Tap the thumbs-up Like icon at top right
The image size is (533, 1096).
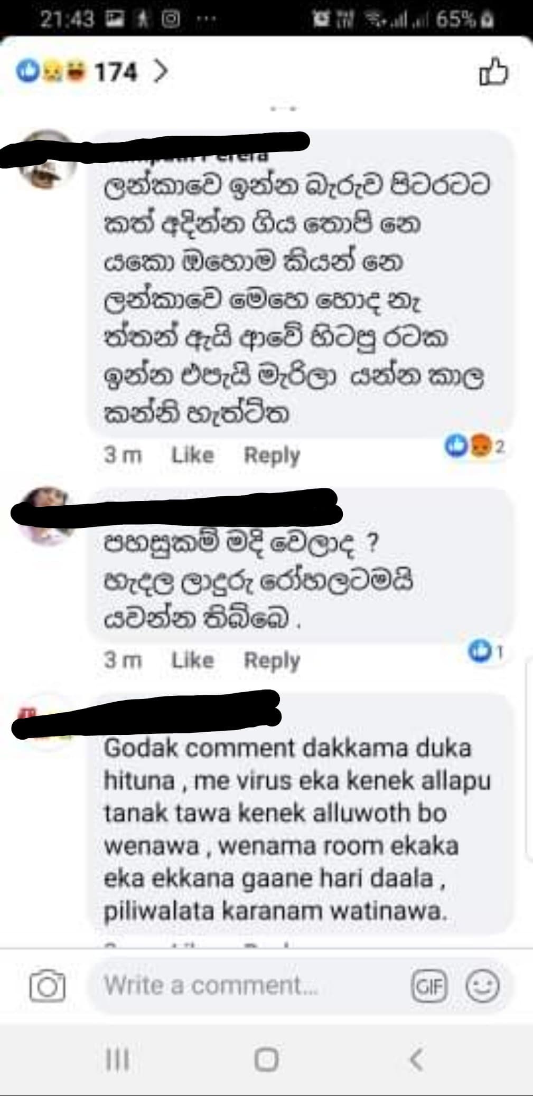tap(493, 72)
